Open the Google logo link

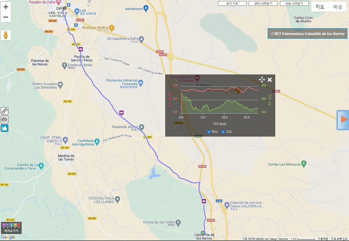(8, 237)
